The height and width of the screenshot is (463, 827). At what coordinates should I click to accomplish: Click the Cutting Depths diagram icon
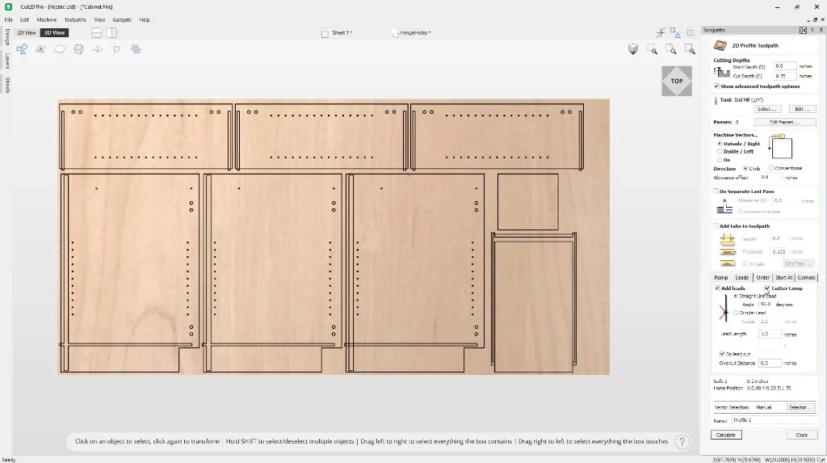point(721,72)
